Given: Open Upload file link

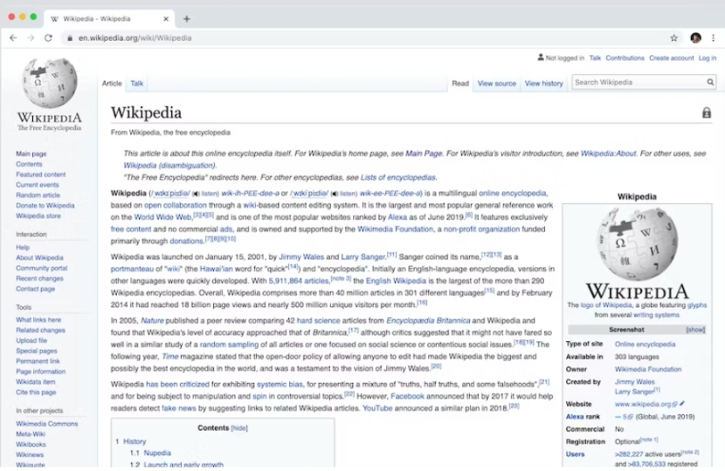Looking at the screenshot, I should (31, 340).
